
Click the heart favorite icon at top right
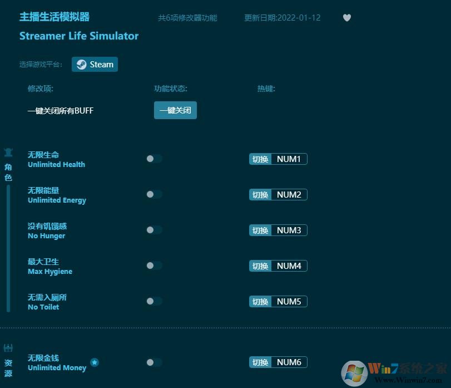(347, 18)
